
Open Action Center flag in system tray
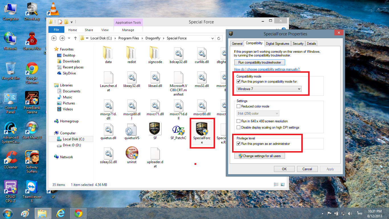click(329, 213)
